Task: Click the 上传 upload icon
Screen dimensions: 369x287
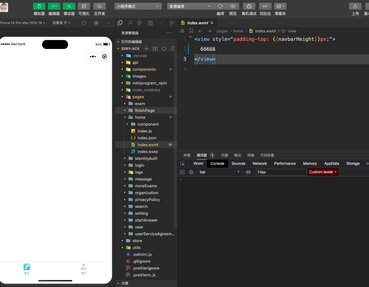Action: coord(355,6)
